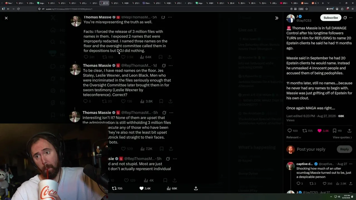Switch to the New Tab browser tab
The image size is (356, 200).
pyautogui.click(x=9, y=3)
